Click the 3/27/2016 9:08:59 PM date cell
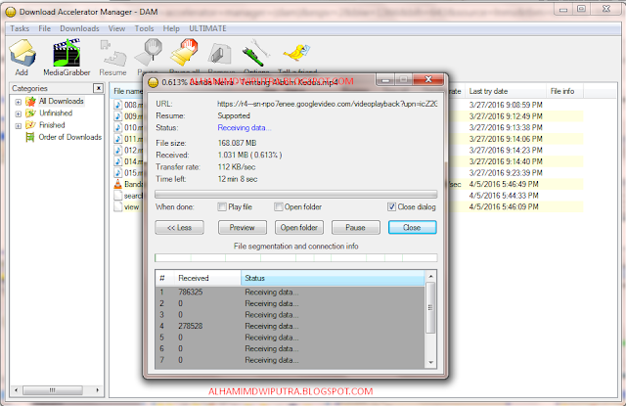This screenshot has width=626, height=406. [506, 105]
